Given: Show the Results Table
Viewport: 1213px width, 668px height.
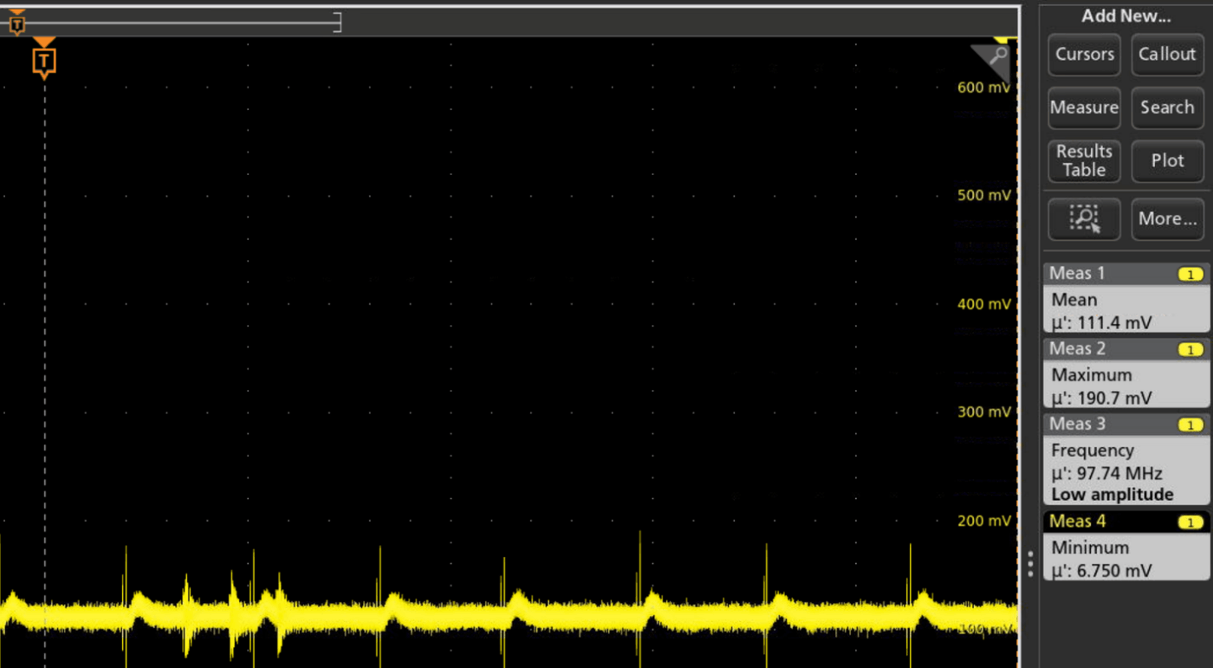Looking at the screenshot, I should point(1084,161).
